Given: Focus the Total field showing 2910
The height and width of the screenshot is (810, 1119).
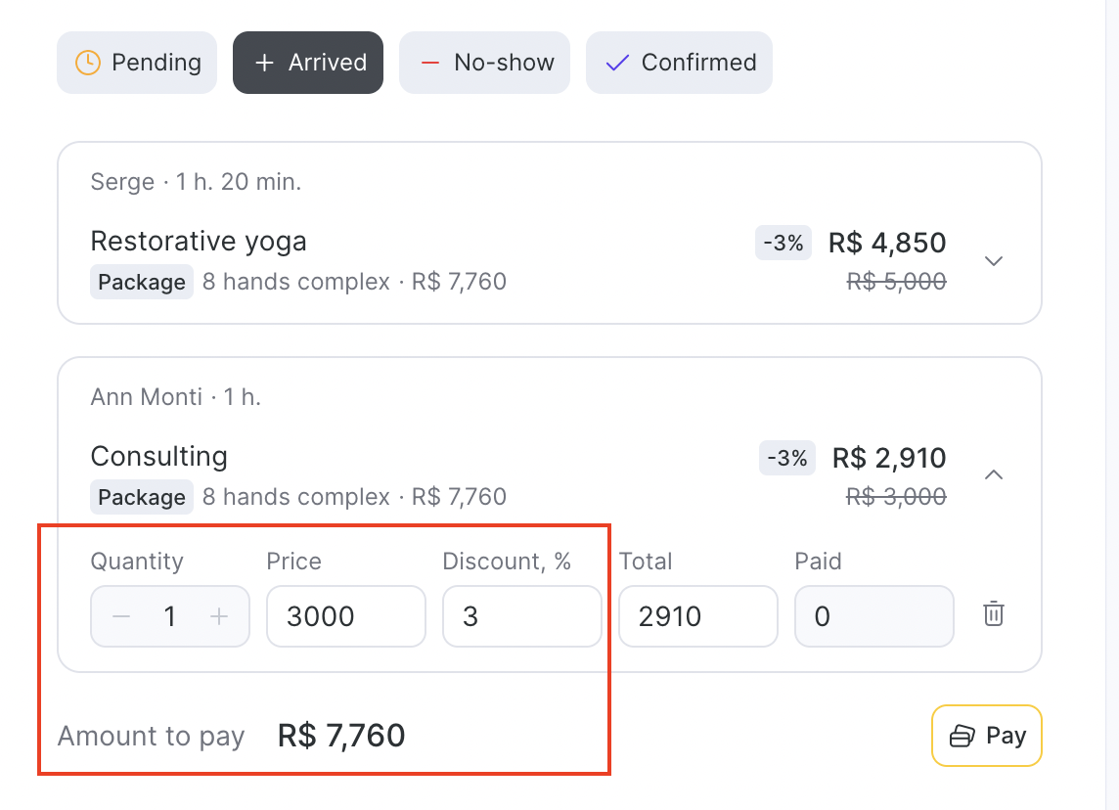Looking at the screenshot, I should click(x=697, y=616).
